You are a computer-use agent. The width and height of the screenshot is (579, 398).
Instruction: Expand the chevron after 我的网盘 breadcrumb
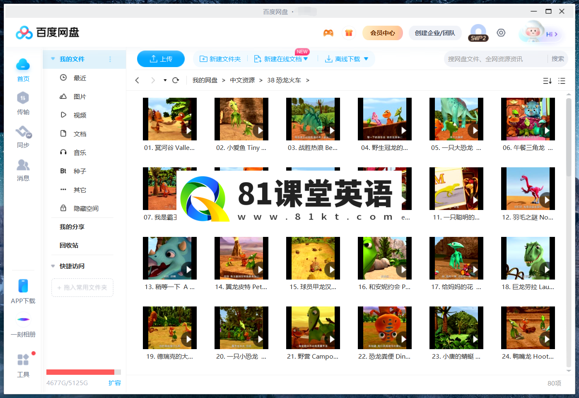(224, 80)
